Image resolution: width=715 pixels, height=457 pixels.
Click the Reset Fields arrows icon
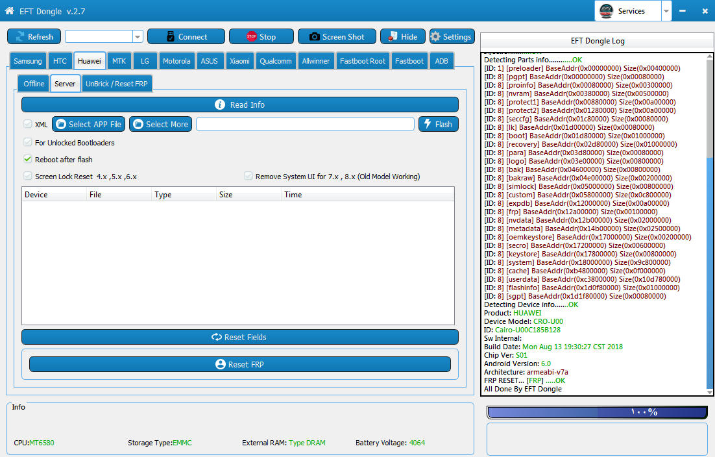pyautogui.click(x=216, y=337)
